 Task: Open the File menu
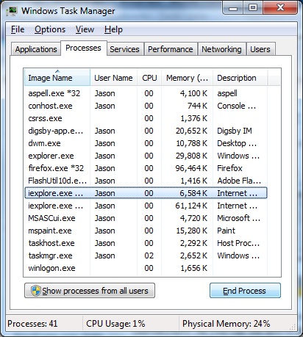(18, 29)
